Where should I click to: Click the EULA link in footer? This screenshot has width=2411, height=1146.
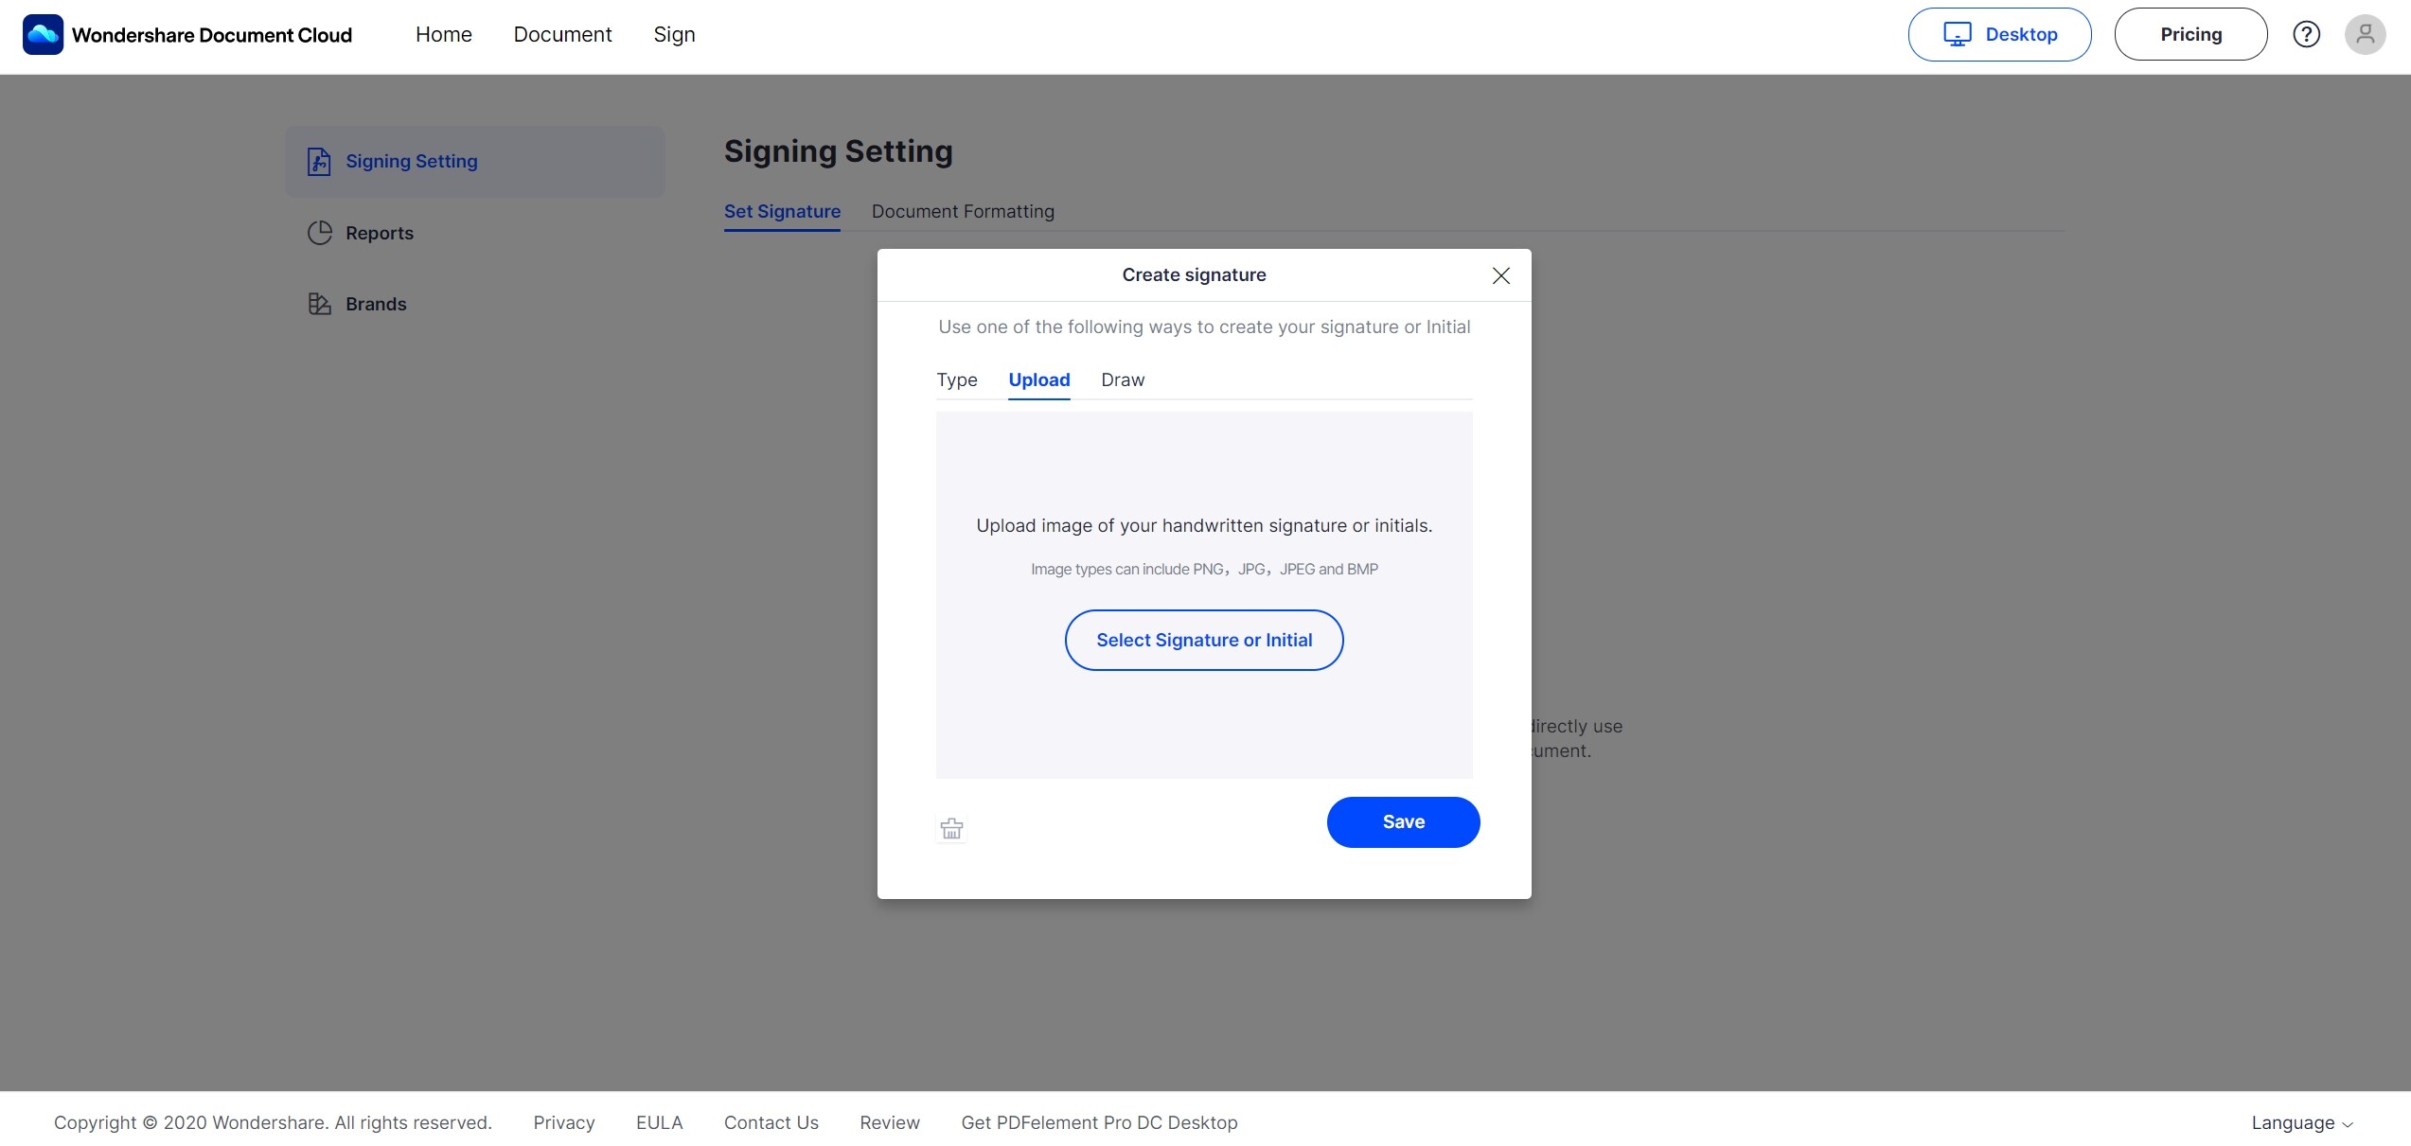(x=658, y=1123)
